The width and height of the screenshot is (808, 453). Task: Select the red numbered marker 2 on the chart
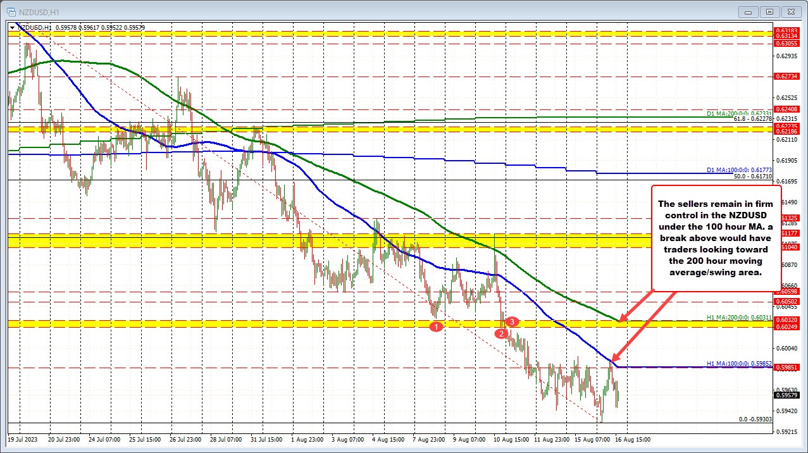coord(500,333)
